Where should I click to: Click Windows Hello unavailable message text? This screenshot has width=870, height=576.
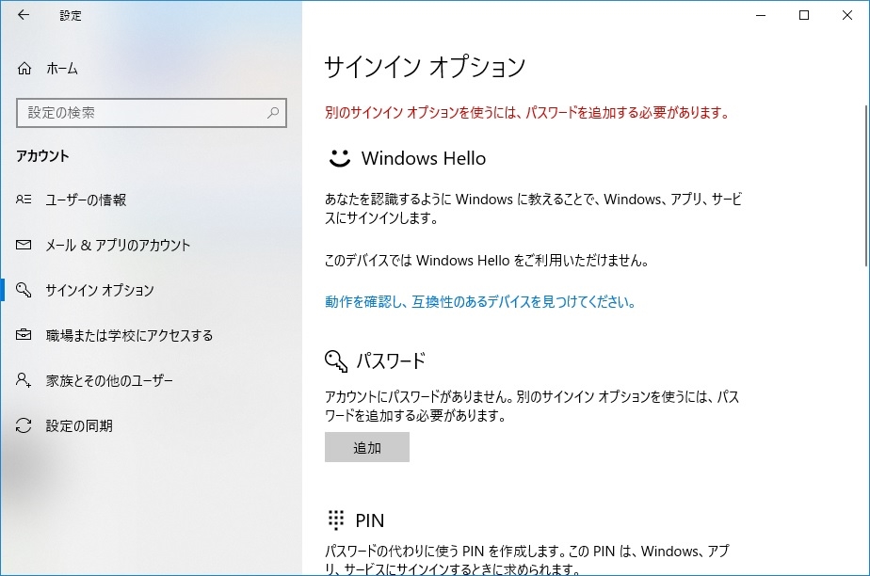point(487,260)
